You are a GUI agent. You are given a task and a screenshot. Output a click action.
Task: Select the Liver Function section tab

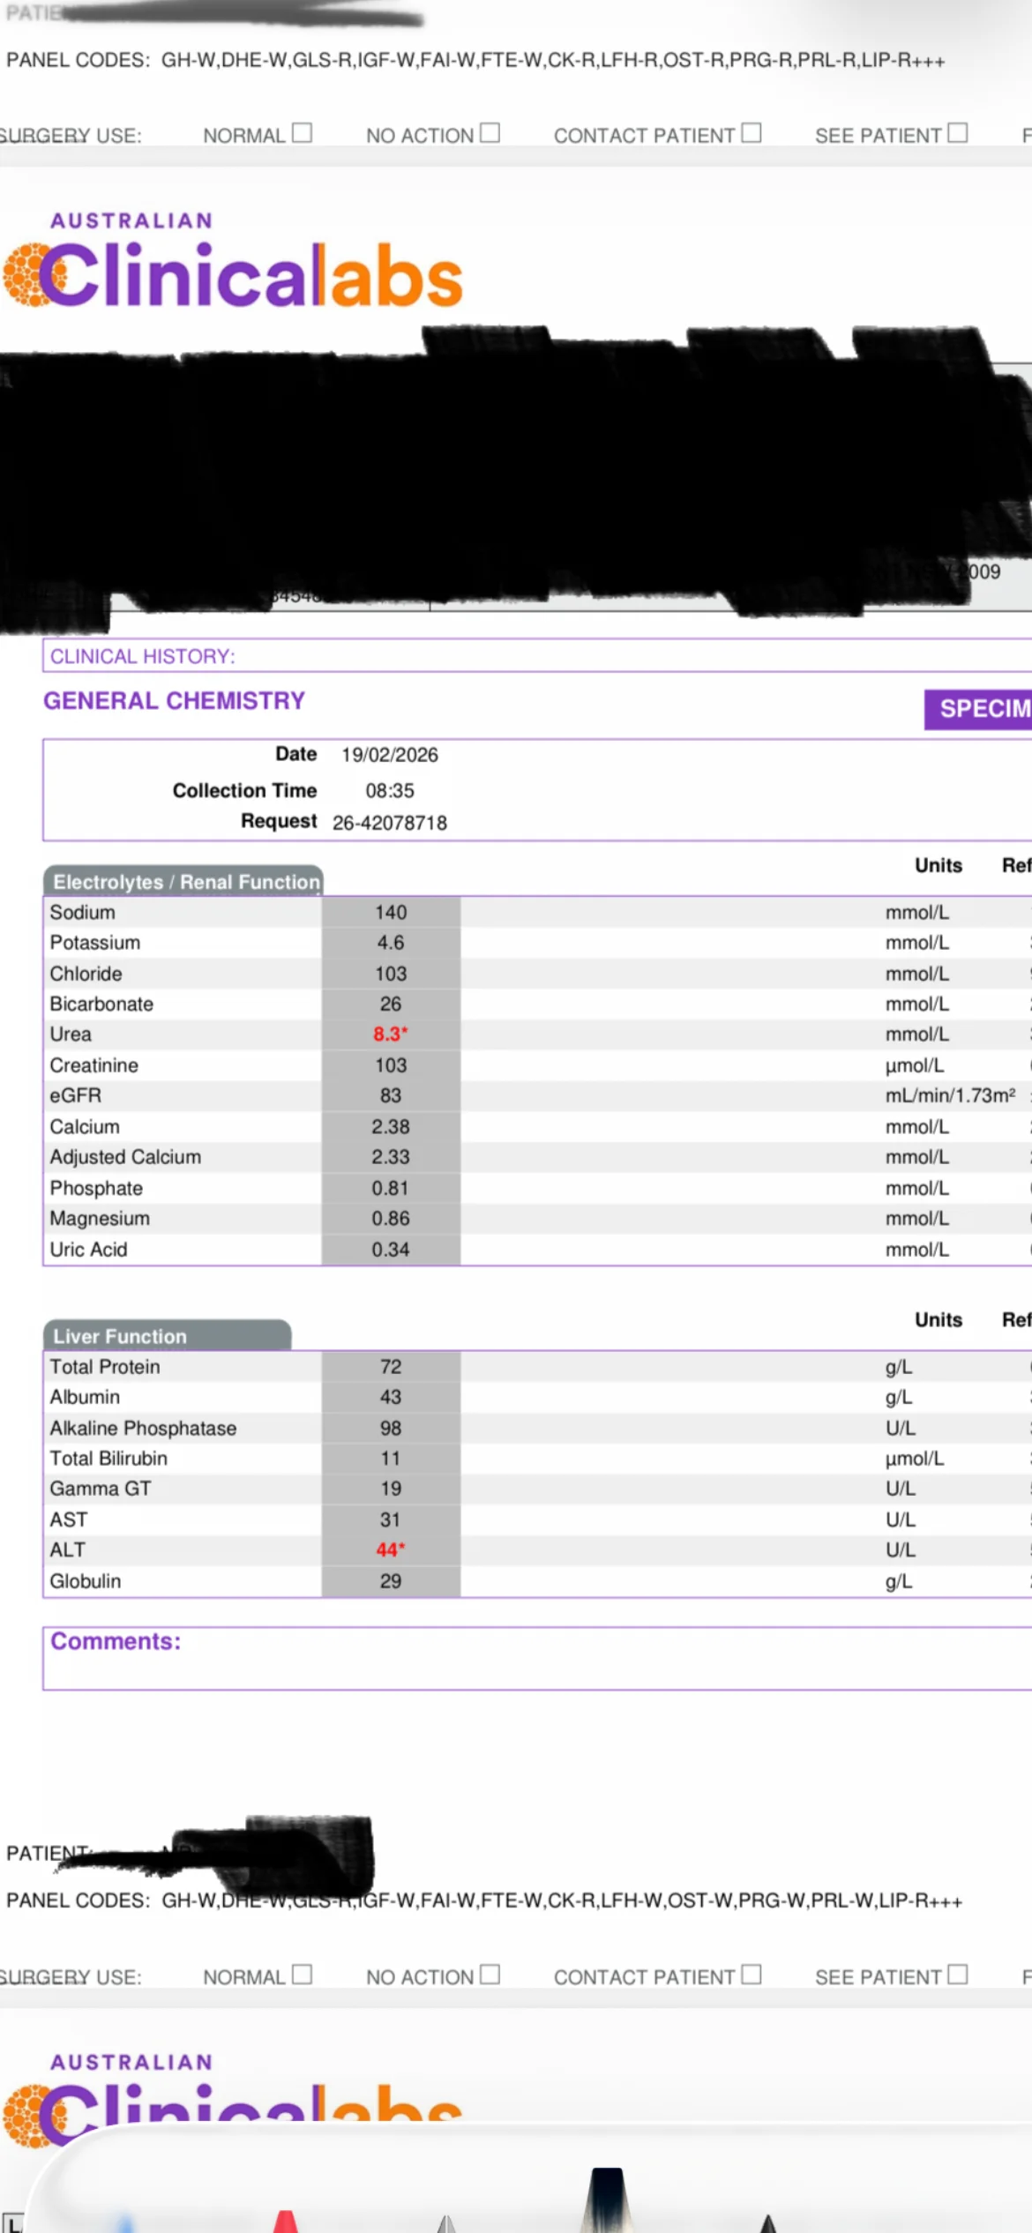[x=168, y=1336]
